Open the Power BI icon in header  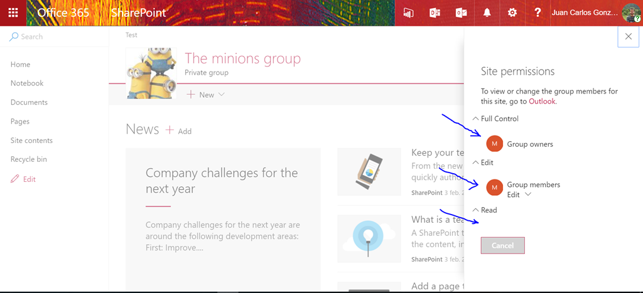pos(408,13)
